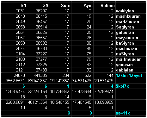Click the maHmuudan cell
This screenshot has width=147, height=118.
pos(131,59)
